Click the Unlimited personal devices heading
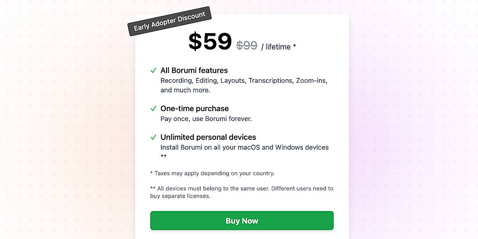The height and width of the screenshot is (239, 478). 208,137
